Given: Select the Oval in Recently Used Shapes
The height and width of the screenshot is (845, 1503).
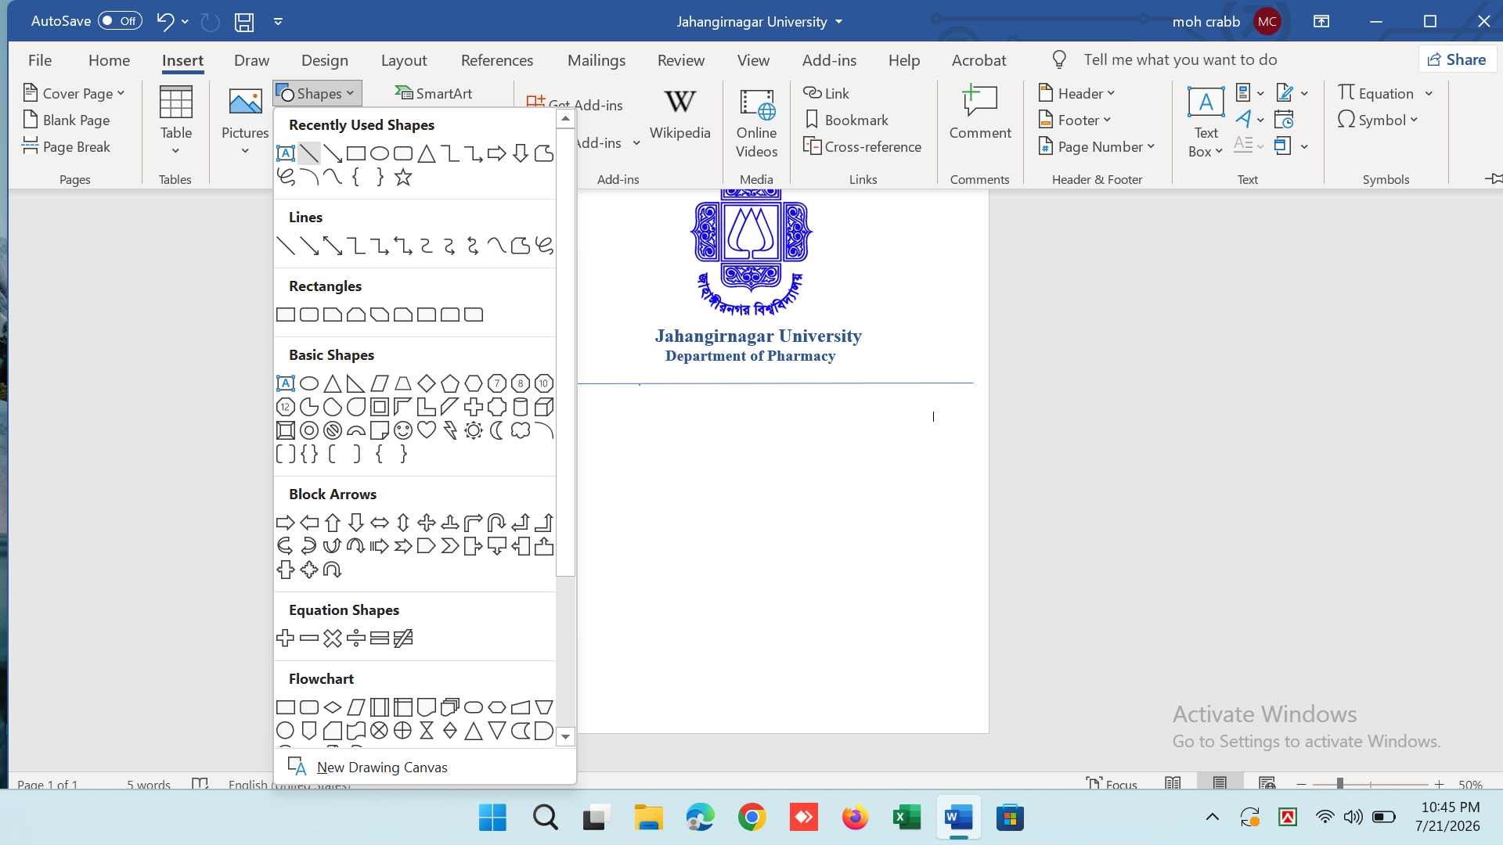Looking at the screenshot, I should 380,153.
